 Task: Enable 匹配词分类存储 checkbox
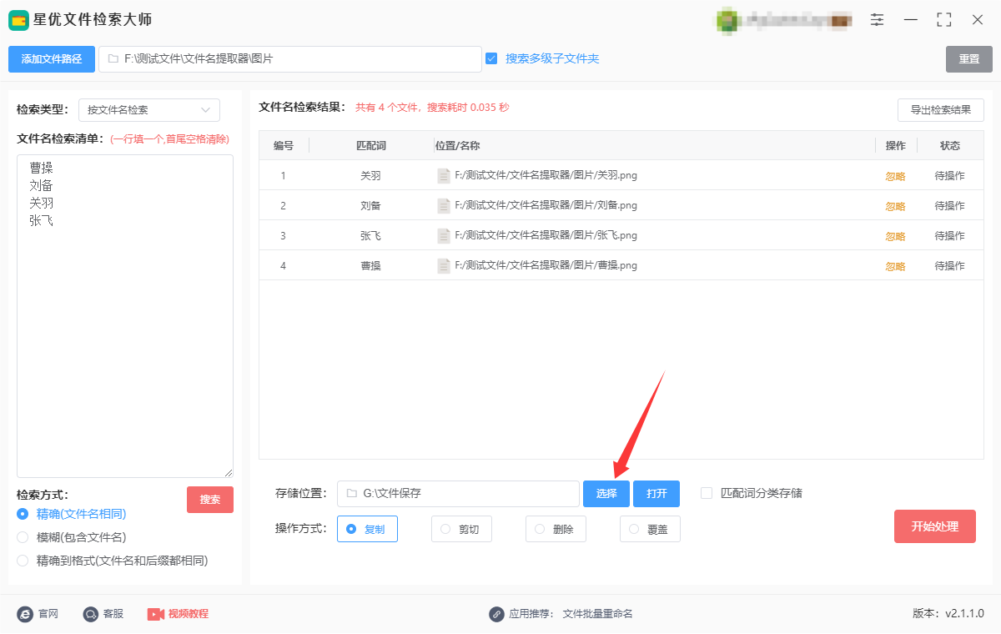[707, 493]
